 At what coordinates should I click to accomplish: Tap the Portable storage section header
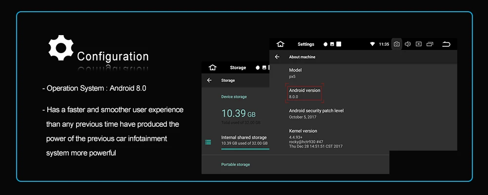pyautogui.click(x=236, y=164)
